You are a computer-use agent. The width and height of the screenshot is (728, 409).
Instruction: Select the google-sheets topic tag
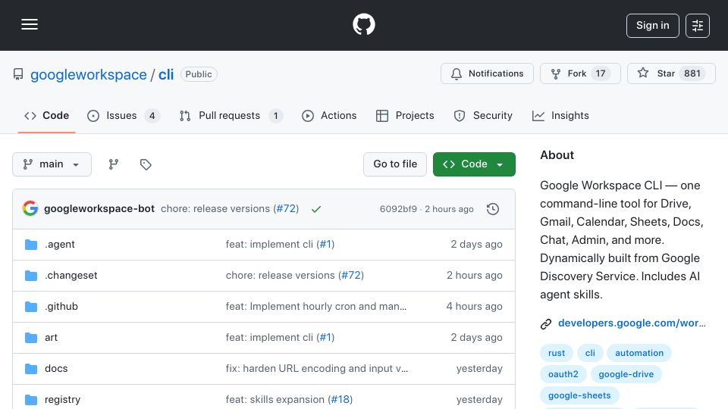point(579,395)
